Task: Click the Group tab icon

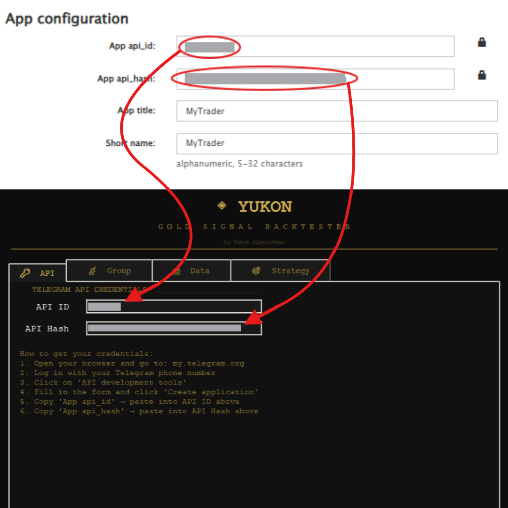Action: point(93,270)
